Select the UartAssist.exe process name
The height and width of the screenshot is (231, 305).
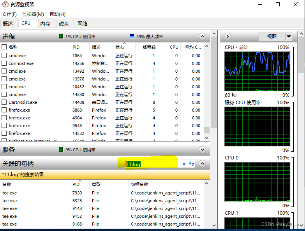point(23,102)
